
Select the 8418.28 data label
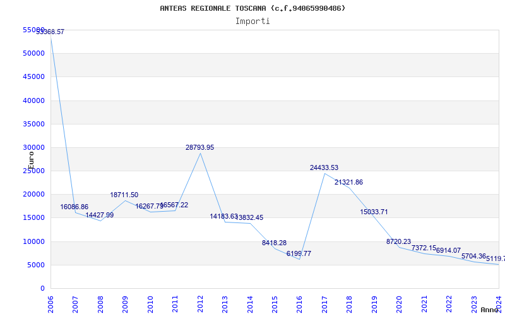274,243
